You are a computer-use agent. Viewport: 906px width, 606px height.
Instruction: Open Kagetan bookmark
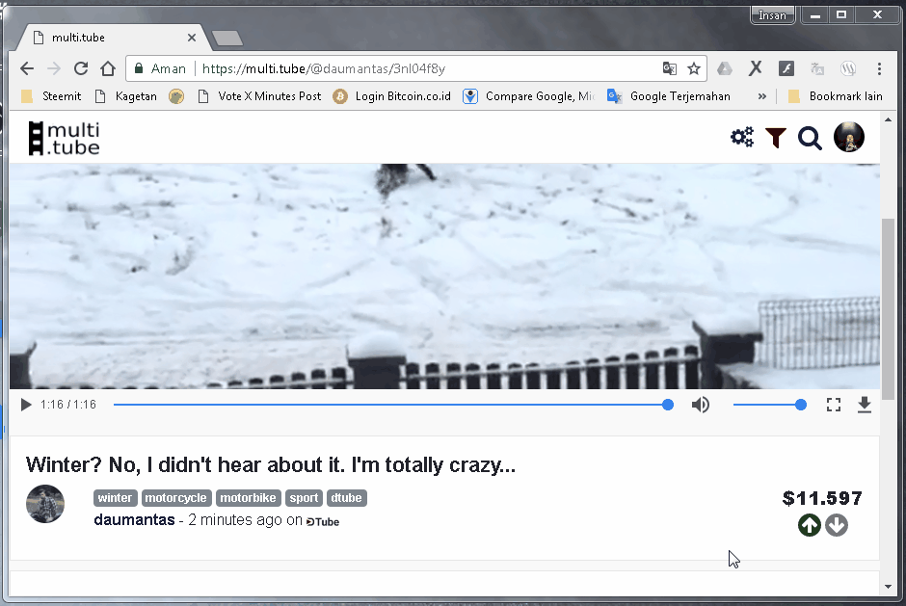tap(126, 96)
